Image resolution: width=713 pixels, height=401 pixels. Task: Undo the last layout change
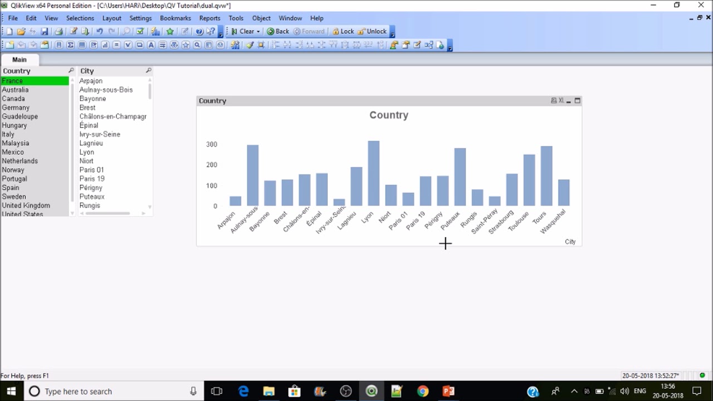100,31
